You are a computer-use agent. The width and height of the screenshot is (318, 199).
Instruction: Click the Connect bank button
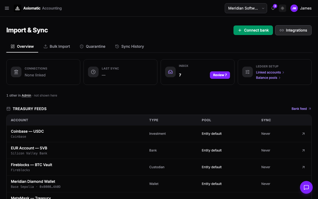pyautogui.click(x=253, y=30)
